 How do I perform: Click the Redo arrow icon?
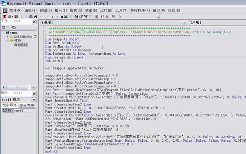46,17
